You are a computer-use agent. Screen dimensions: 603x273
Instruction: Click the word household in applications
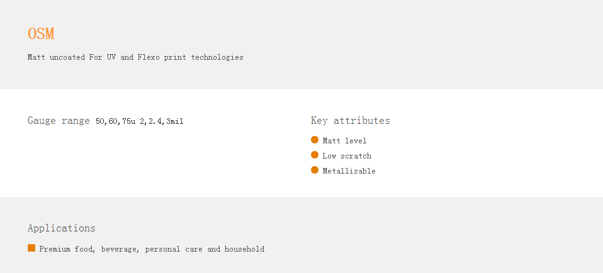[245, 249]
